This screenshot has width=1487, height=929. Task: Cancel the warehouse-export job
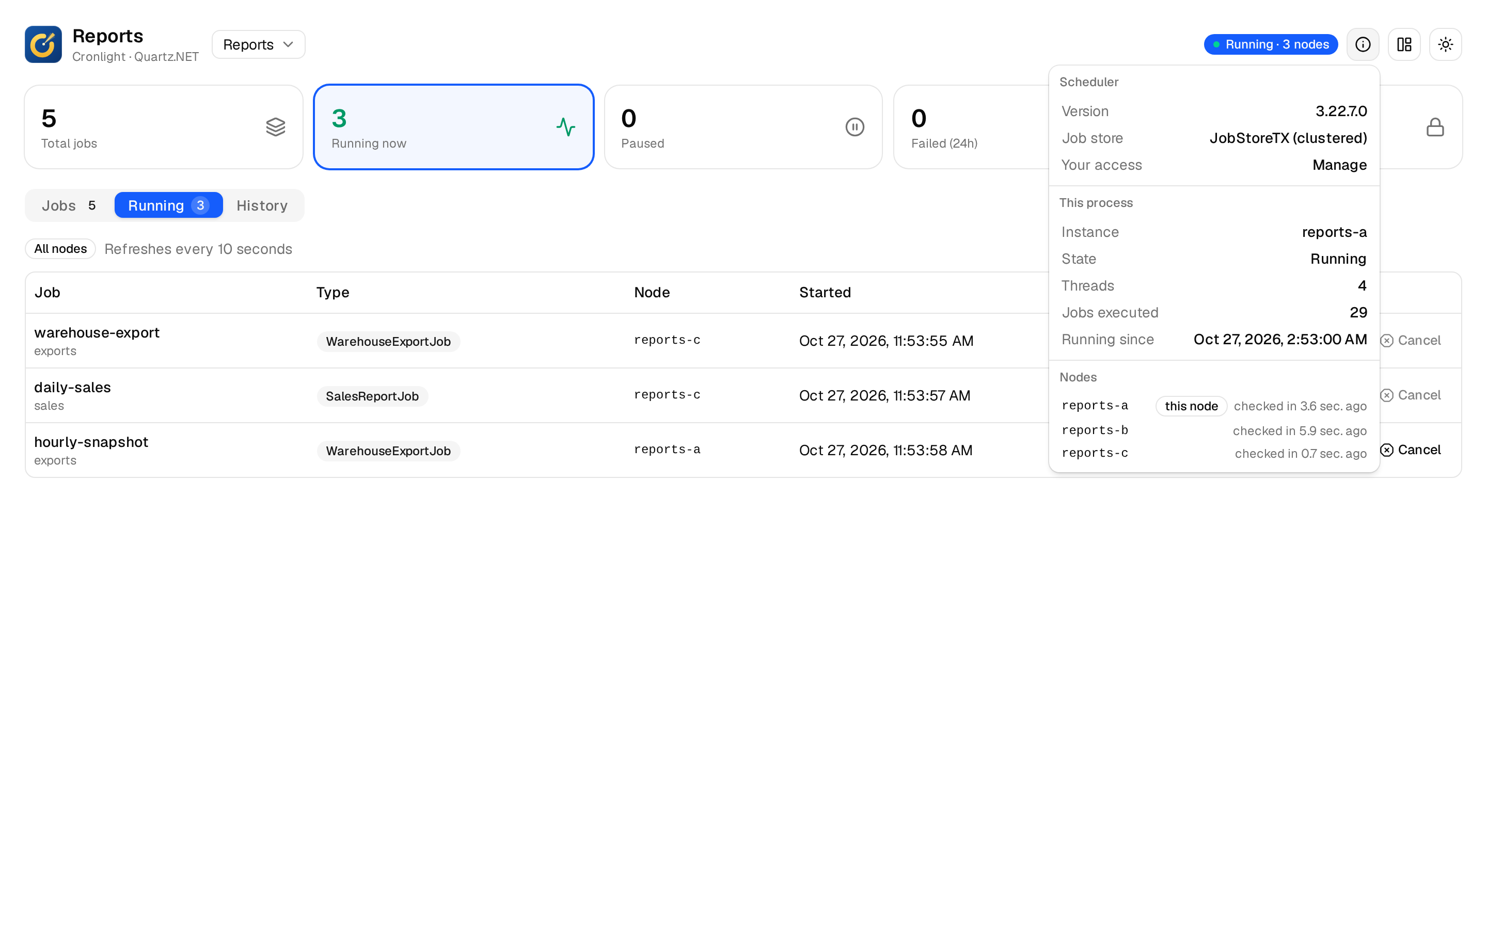coord(1410,341)
